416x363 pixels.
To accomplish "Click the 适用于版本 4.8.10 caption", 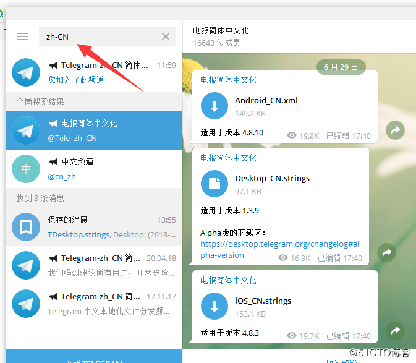I will pos(232,132).
